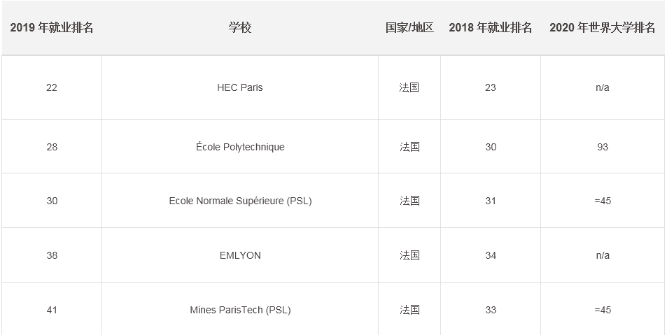Viewport: 667px width, 335px height.
Task: Click rank 38 in the 2019 column
Action: [x=52, y=255]
